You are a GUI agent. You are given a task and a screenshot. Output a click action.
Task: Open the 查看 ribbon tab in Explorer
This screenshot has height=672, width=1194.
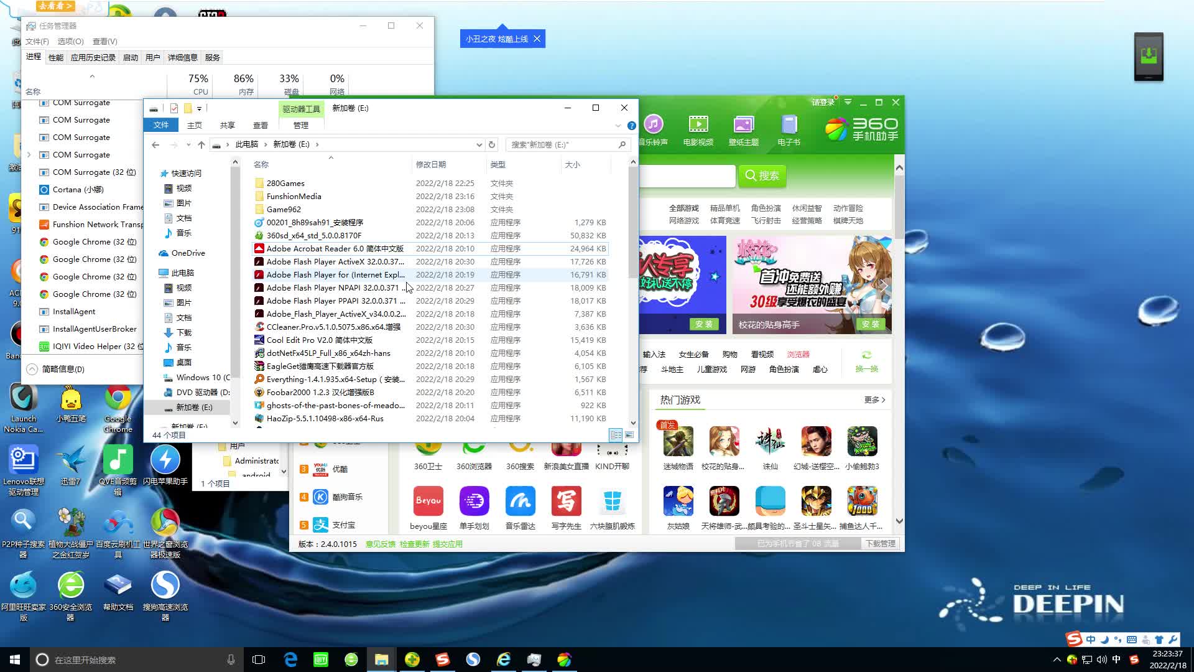(261, 125)
